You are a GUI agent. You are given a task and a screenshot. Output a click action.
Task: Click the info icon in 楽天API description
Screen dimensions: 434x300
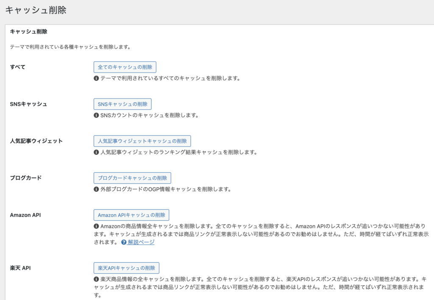pyautogui.click(x=97, y=279)
